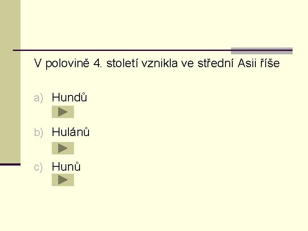The height and width of the screenshot is (231, 308).
Task: Select answer text Hundů
Action: click(69, 98)
